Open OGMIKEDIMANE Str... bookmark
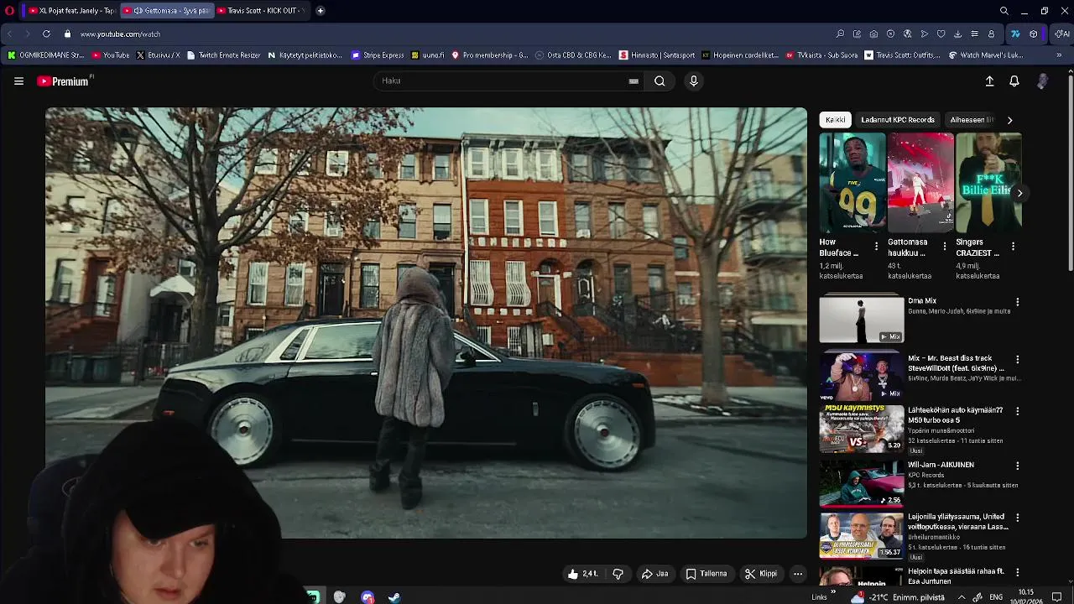Viewport: 1074px width, 604px height. 45,55
